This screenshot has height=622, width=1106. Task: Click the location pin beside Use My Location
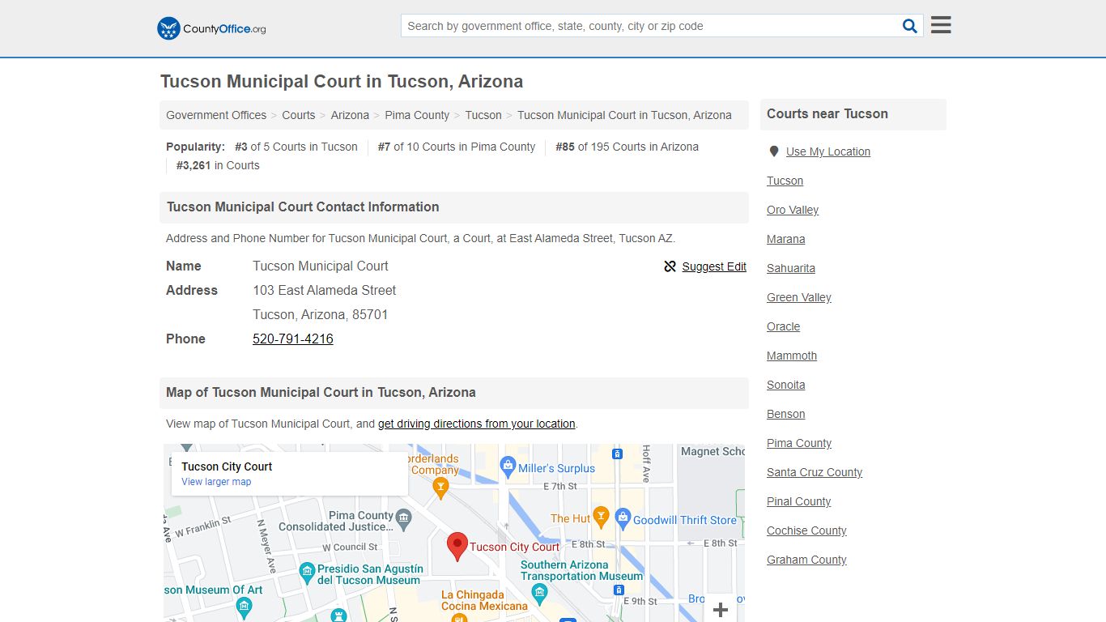point(774,151)
